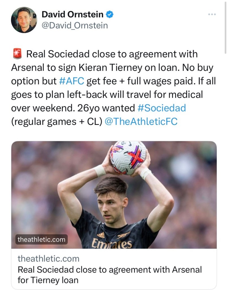The width and height of the screenshot is (228, 290).
Task: Click the Adidas logo on the jersey
Action: [100, 235]
